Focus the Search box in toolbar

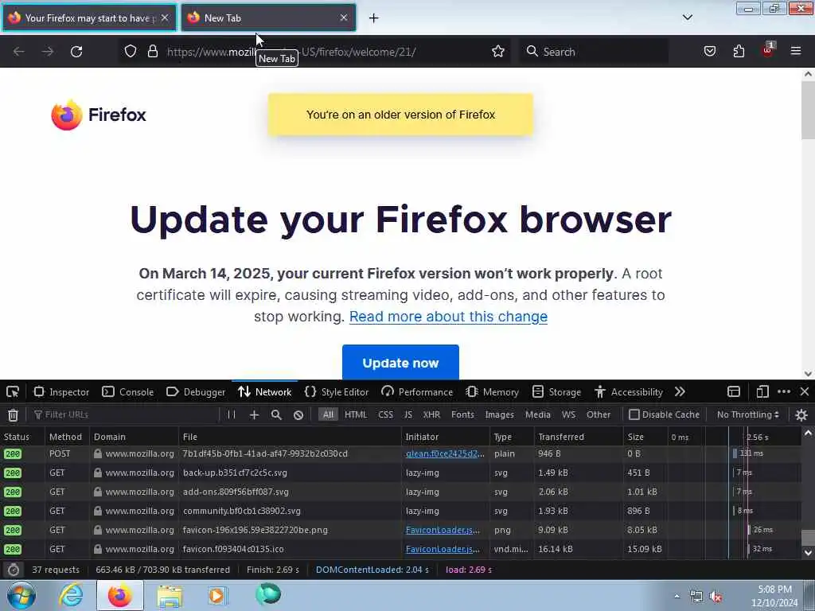coord(594,52)
